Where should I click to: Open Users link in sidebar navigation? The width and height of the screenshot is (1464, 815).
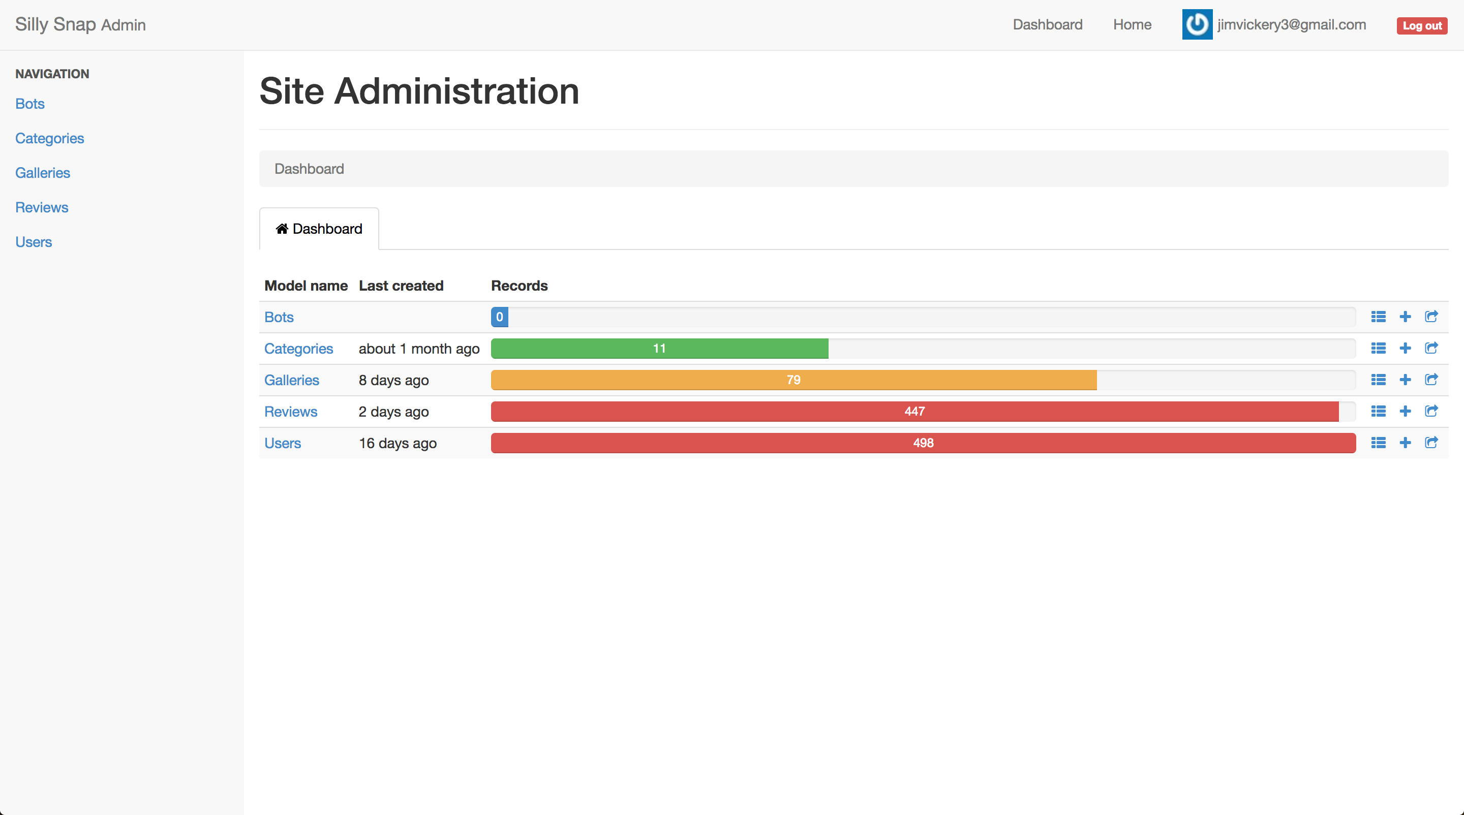pyautogui.click(x=34, y=242)
